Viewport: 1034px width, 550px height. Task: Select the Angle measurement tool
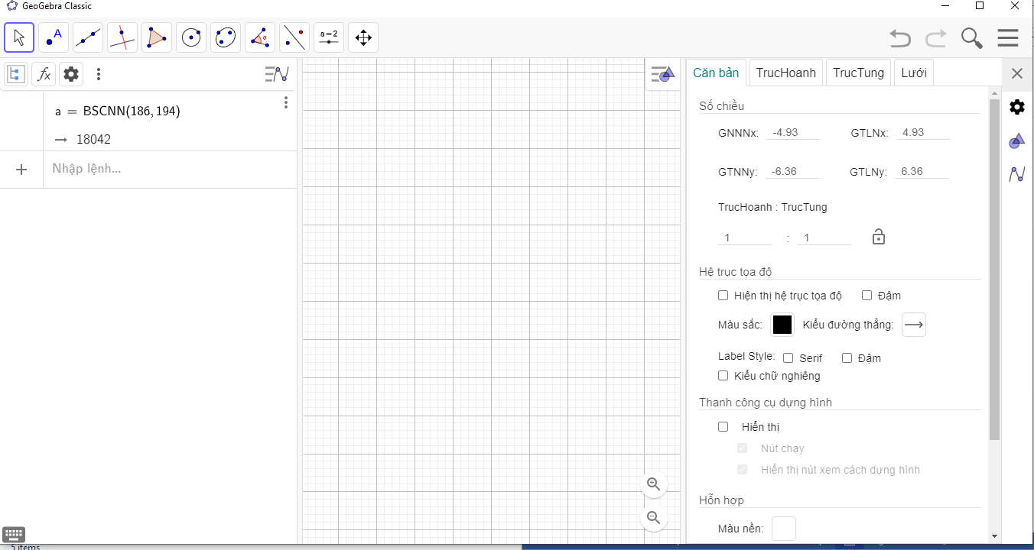pos(260,37)
